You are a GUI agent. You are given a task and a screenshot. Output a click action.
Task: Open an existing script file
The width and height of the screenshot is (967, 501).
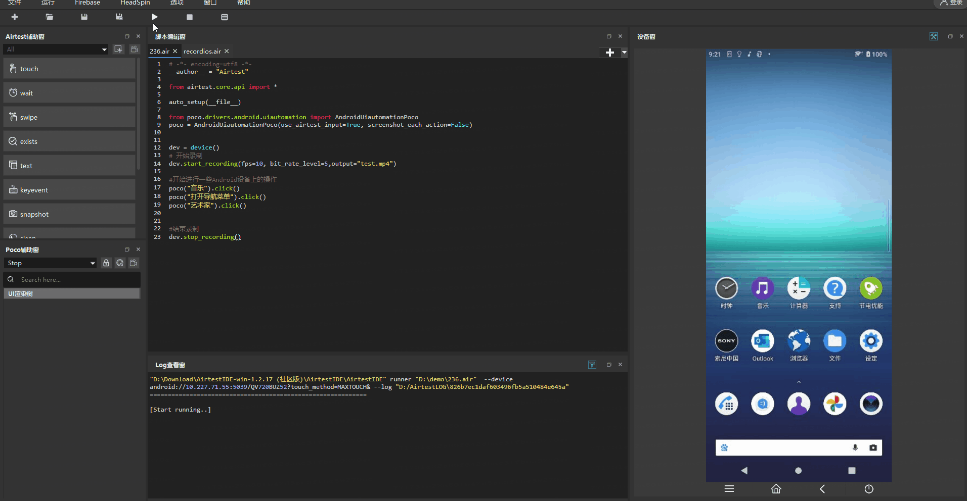(49, 17)
